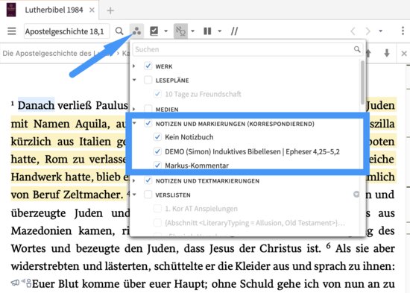Toggle the VERSLISTEN checkbox
Screen dimensions: 410x293
tap(148, 195)
